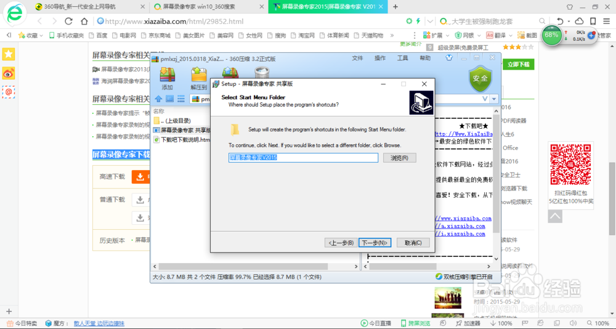The width and height of the screenshot is (616, 329).
Task: Switch to the 屏幕录像专家 win10_360搜索 tab
Action: point(209,7)
